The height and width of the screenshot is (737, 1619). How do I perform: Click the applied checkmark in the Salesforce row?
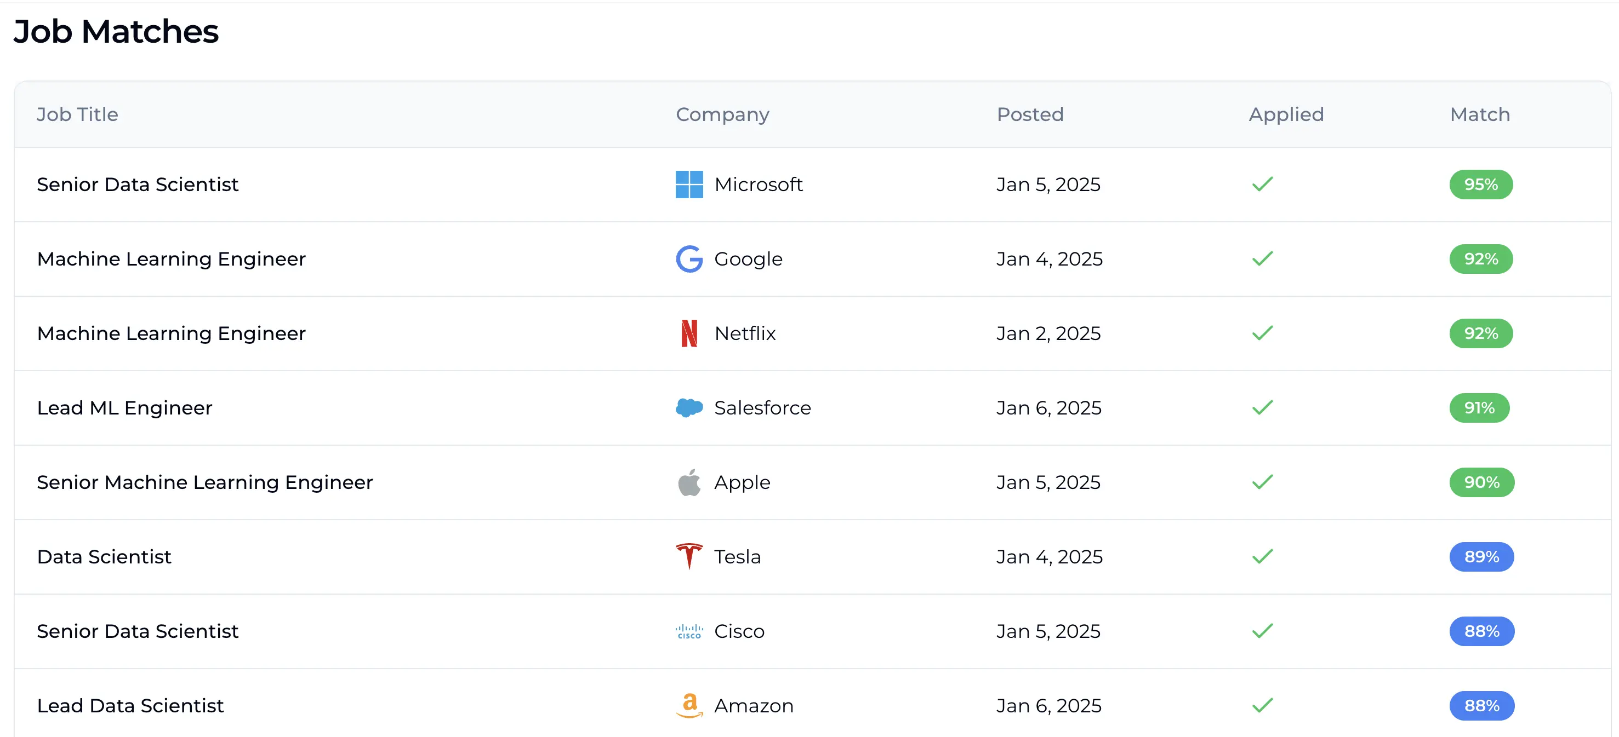click(1262, 407)
